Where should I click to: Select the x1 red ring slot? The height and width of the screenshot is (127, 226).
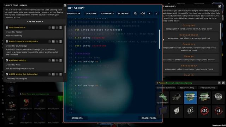(218, 111)
